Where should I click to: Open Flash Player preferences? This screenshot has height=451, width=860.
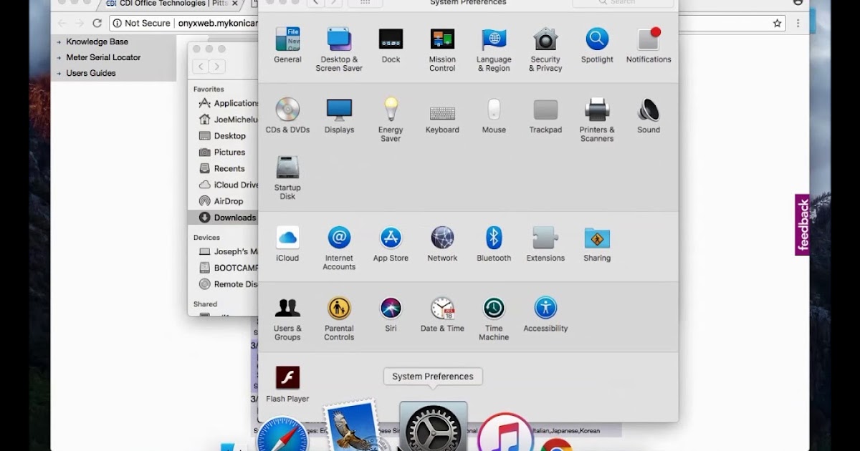point(287,384)
